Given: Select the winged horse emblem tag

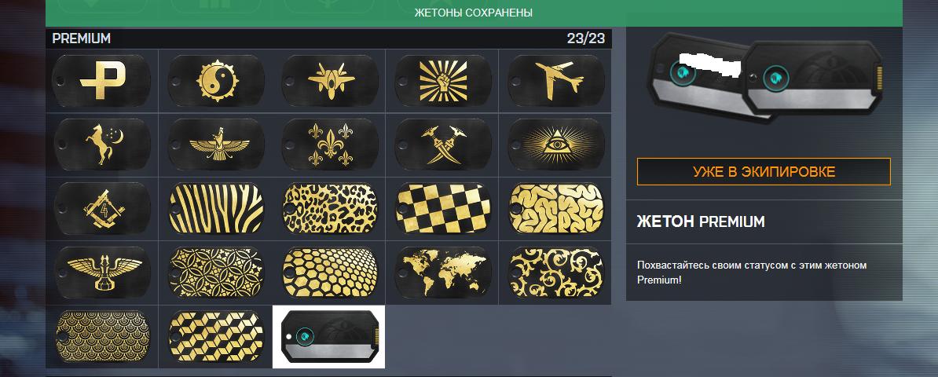Looking at the screenshot, I should [x=101, y=273].
